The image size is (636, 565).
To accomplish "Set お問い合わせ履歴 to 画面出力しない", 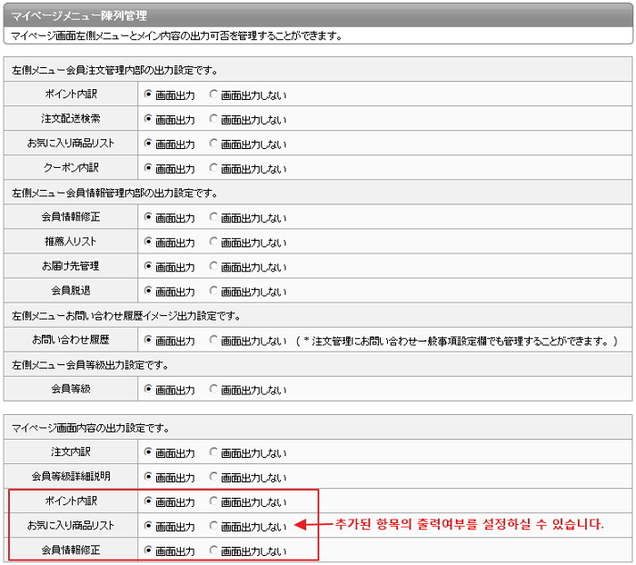I will point(214,340).
